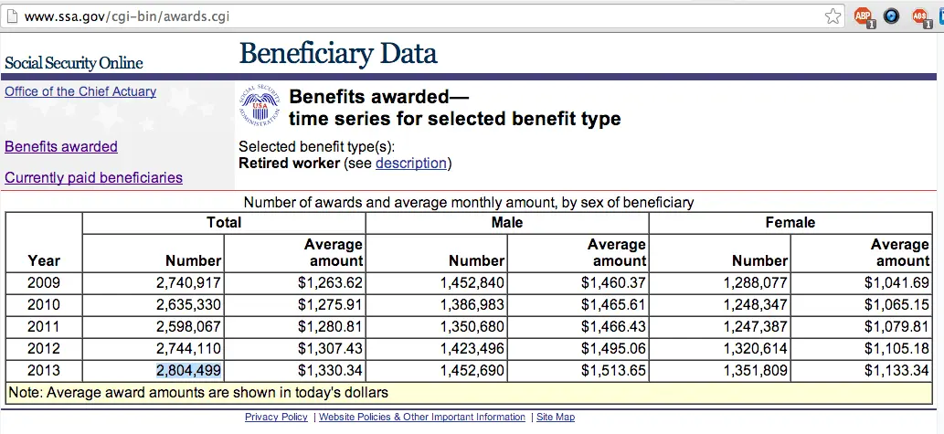Open the Retired worker description link

[x=411, y=164]
